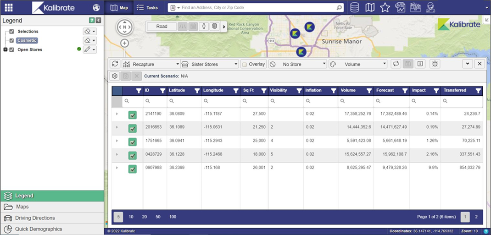The height and width of the screenshot is (235, 491).
Task: Open the Maps sidebar tab
Action: (52, 207)
